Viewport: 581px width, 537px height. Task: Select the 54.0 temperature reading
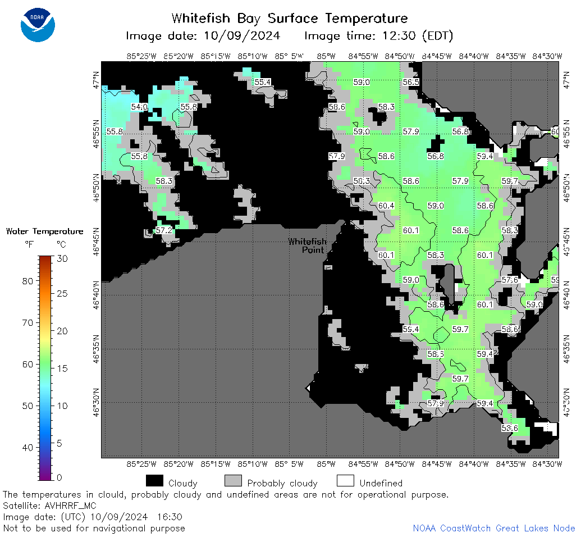point(139,107)
